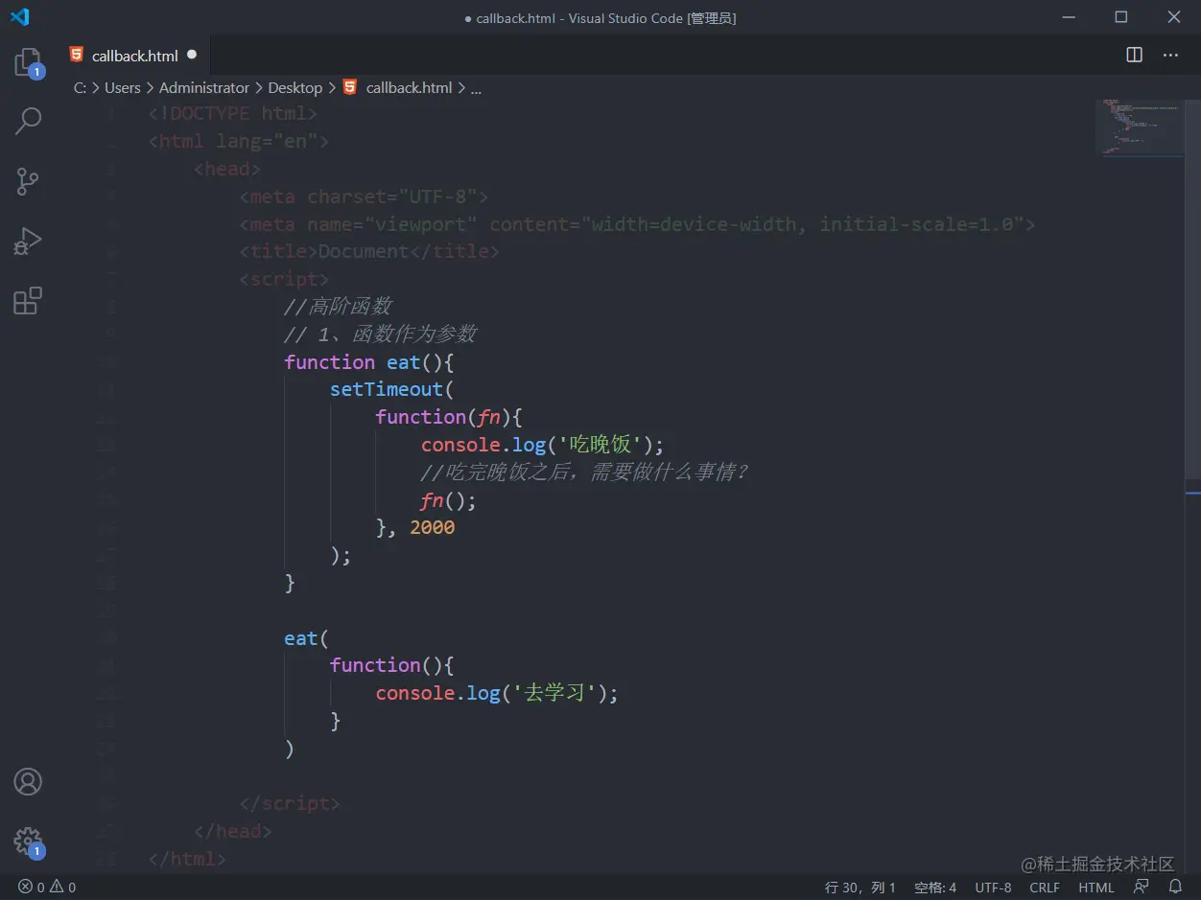Change end of line sequence CRLF
This screenshot has height=900, width=1201.
1045,887
